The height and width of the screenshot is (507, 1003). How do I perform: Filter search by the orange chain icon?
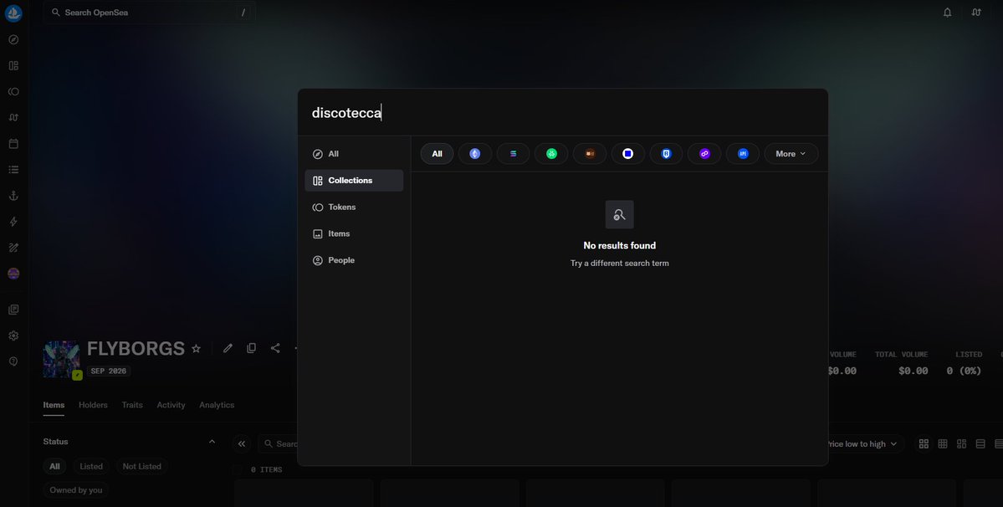point(590,153)
